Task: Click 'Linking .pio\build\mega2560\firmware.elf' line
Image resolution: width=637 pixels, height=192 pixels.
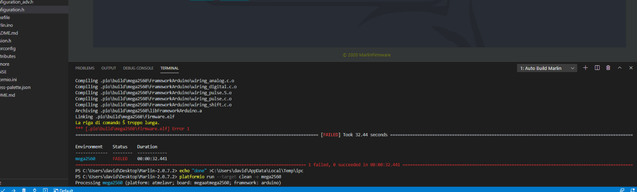Action: click(x=125, y=117)
